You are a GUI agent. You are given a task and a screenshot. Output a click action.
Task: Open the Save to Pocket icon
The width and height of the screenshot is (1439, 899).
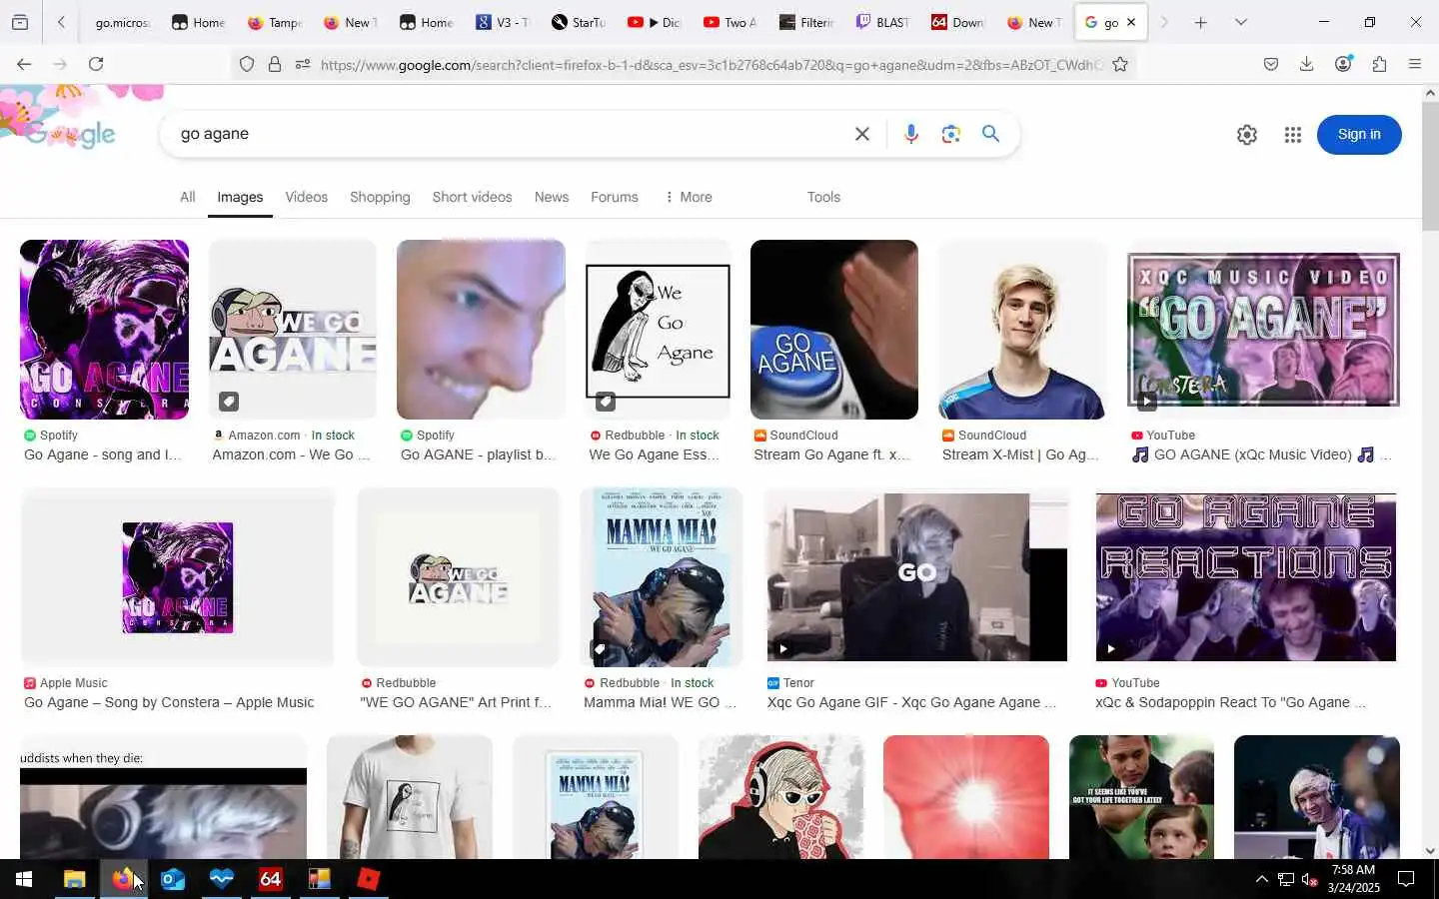point(1271,64)
